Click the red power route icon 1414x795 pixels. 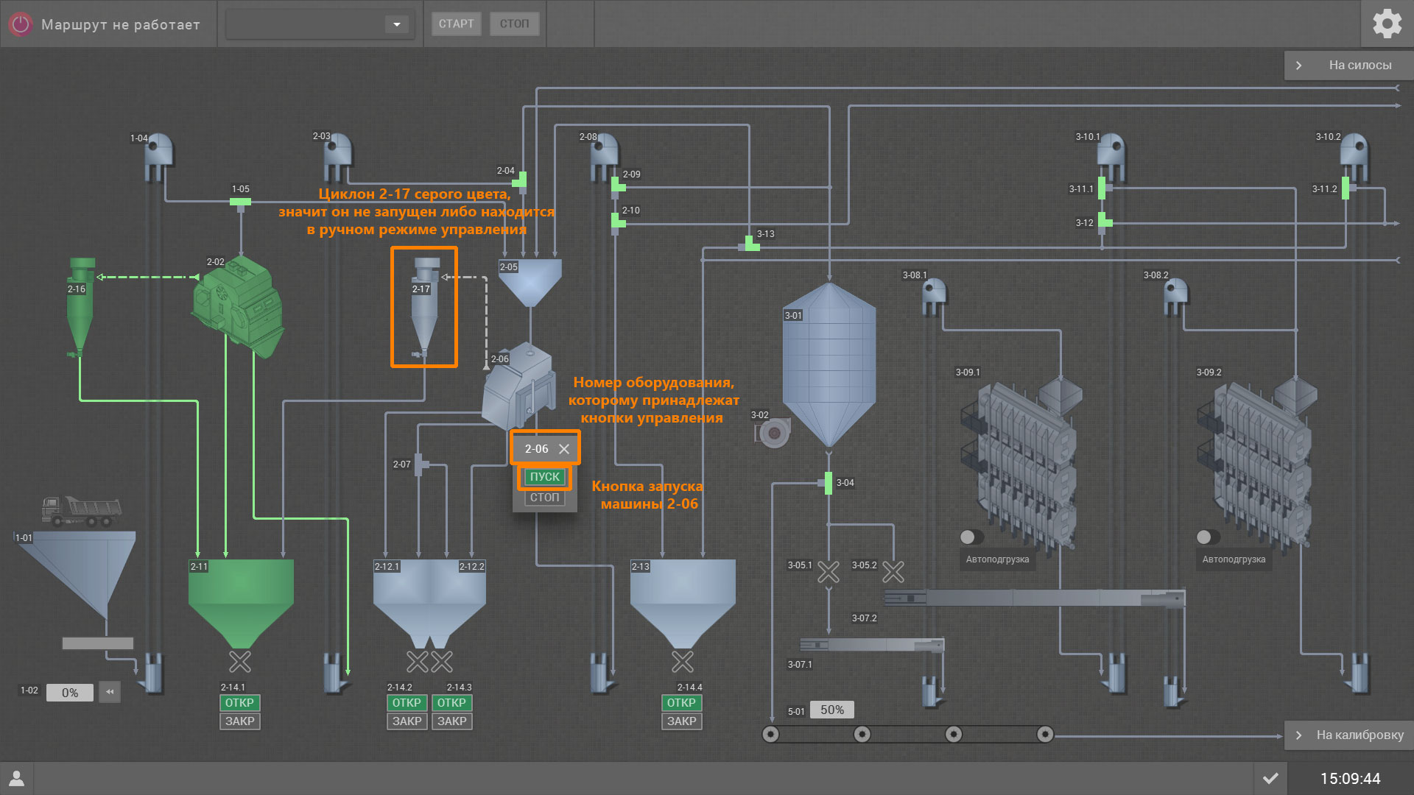(21, 24)
